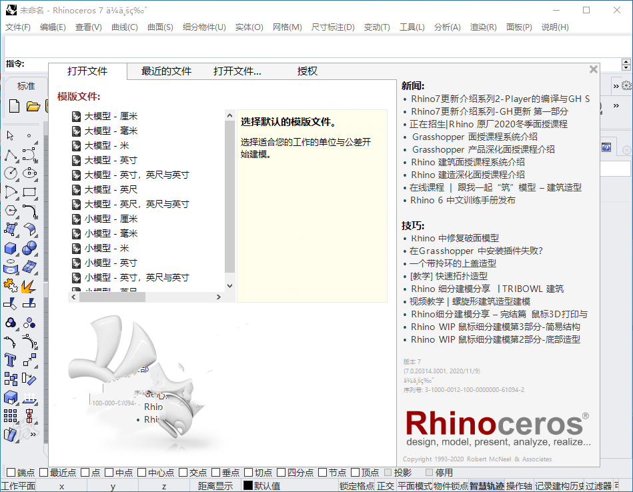This screenshot has width=633, height=492.
Task: Select the Polyline tool
Action: pos(11,155)
